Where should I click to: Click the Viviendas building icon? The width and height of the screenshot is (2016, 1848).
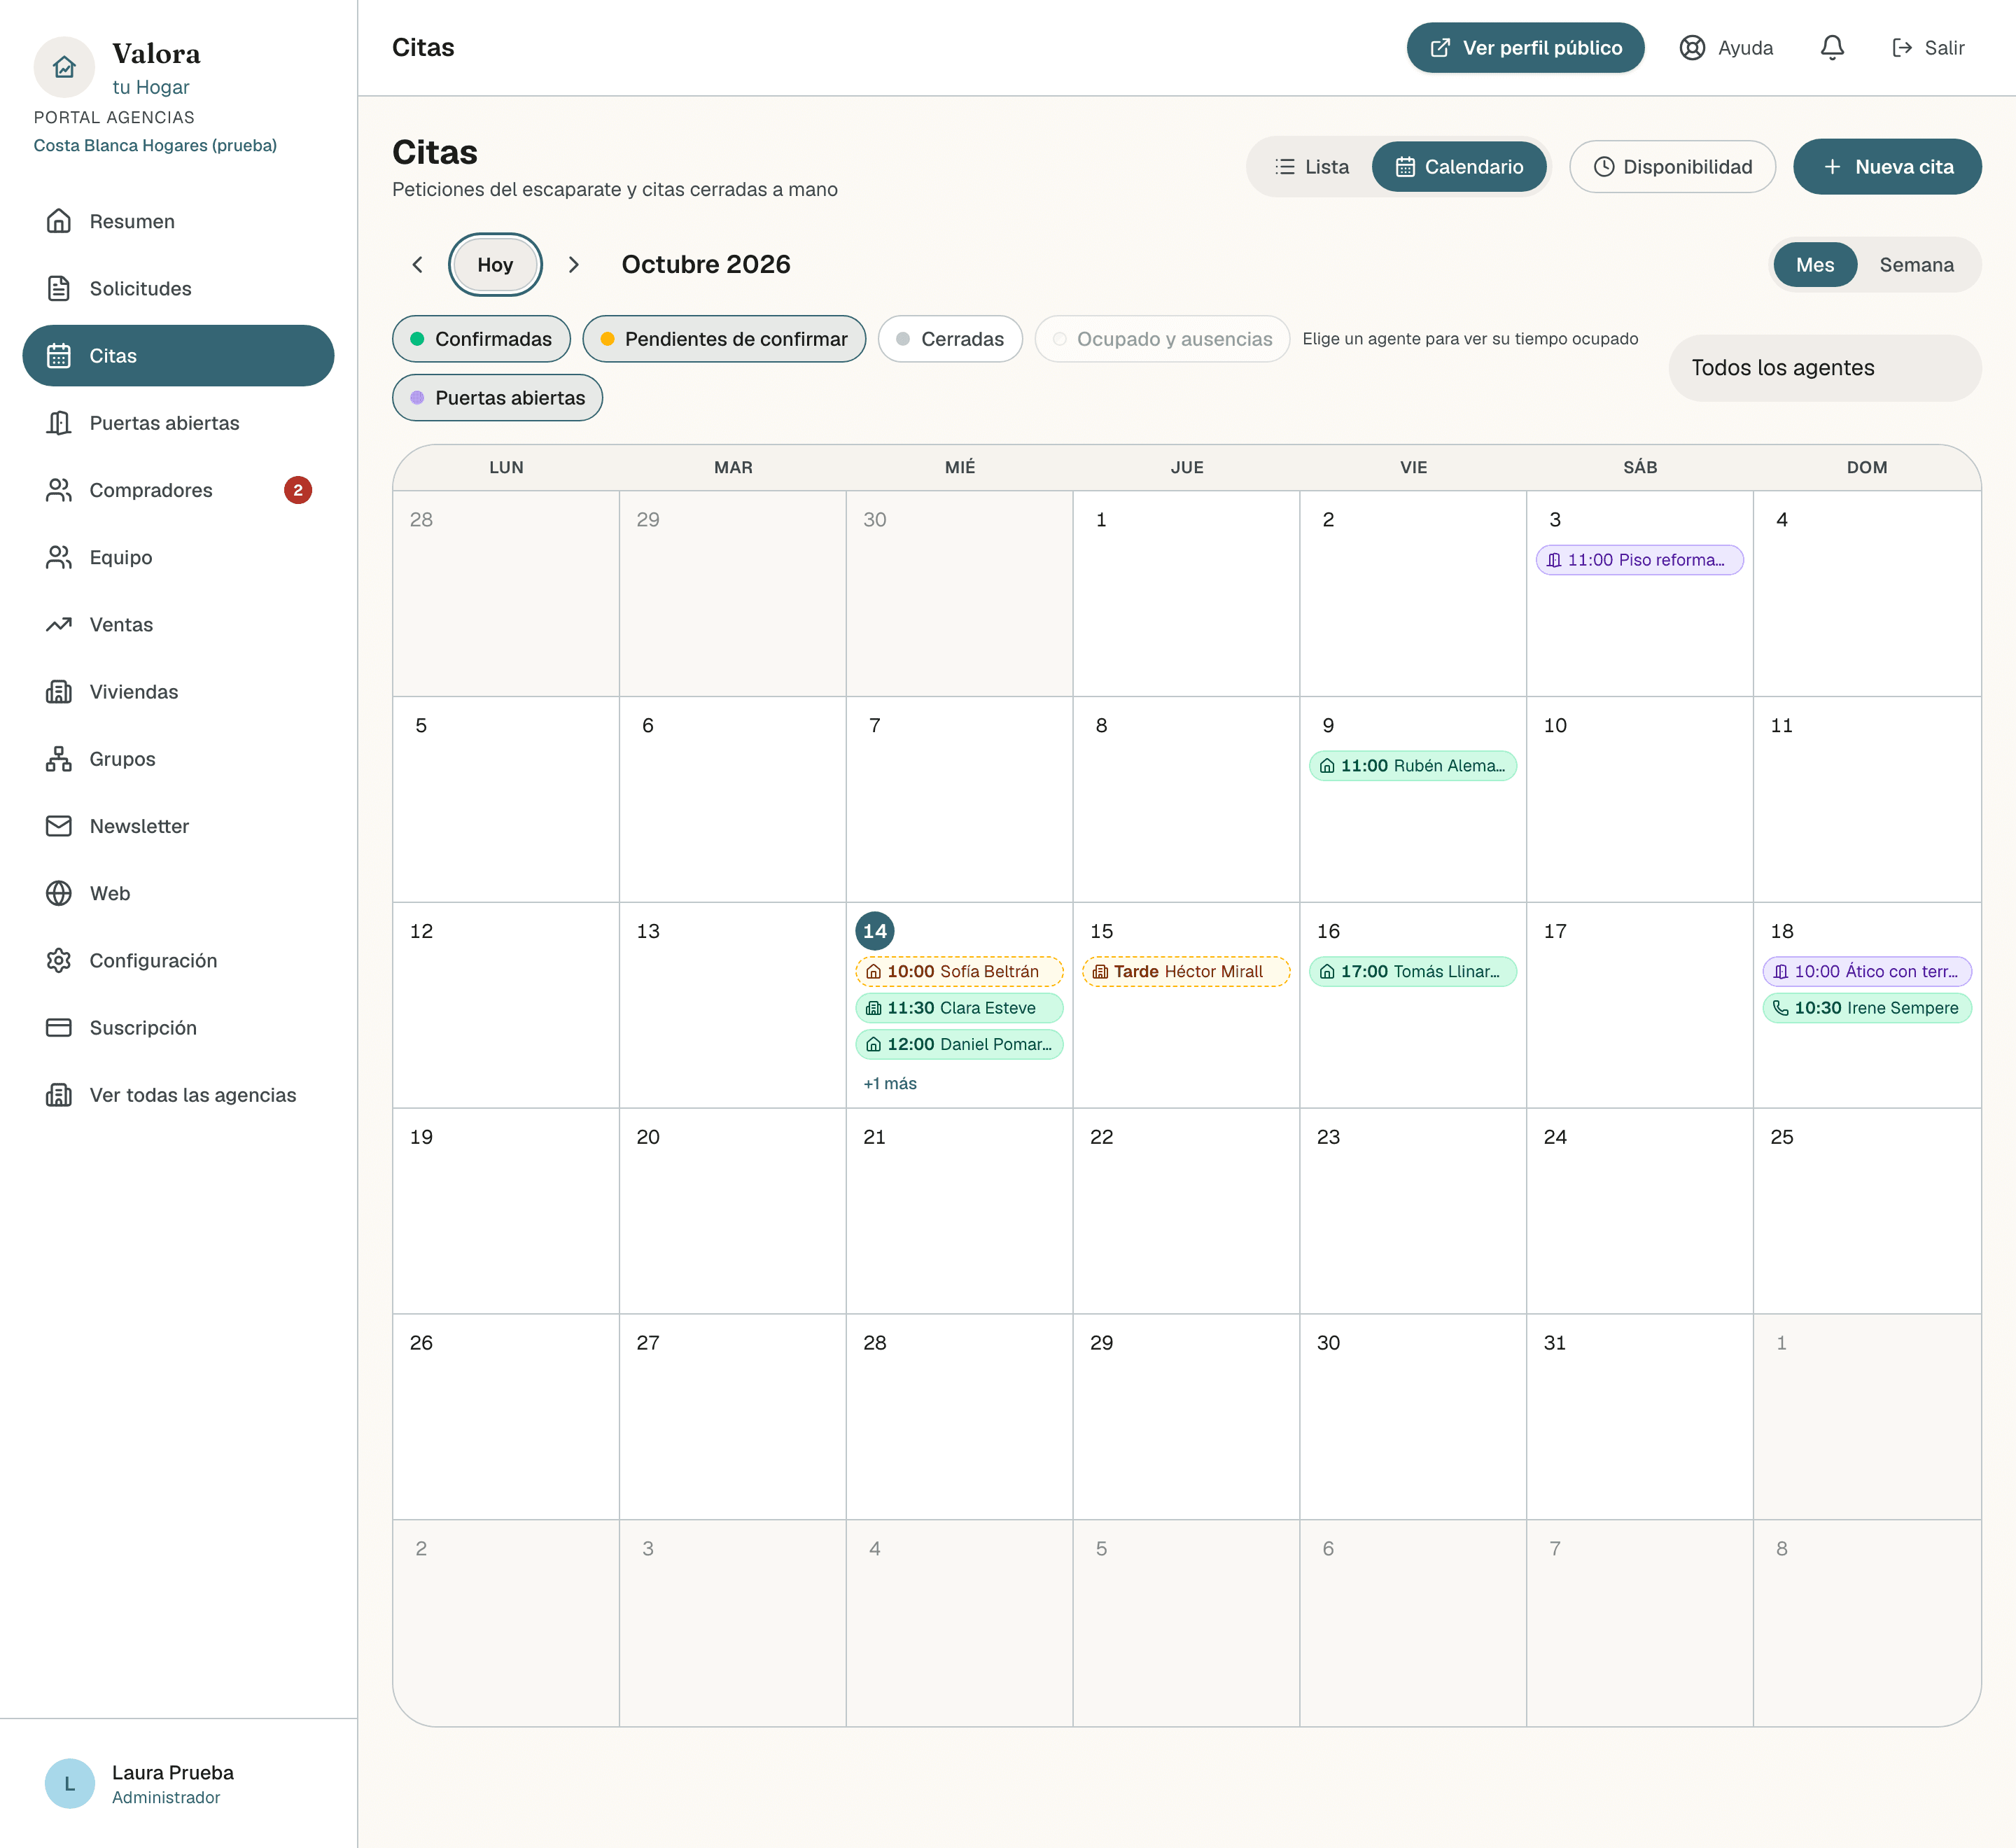pos(59,692)
